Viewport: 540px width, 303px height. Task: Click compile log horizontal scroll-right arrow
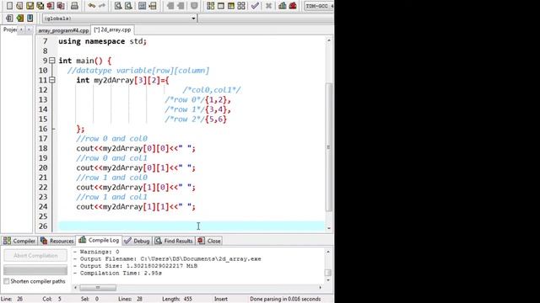point(320,288)
